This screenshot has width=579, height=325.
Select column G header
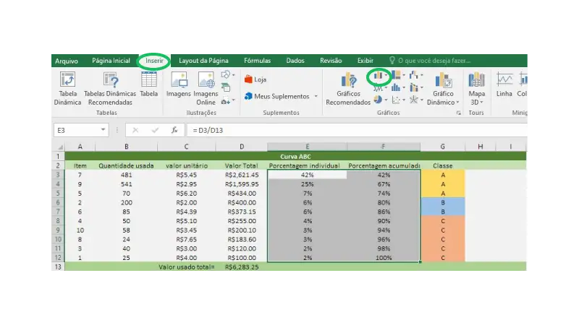click(x=442, y=147)
